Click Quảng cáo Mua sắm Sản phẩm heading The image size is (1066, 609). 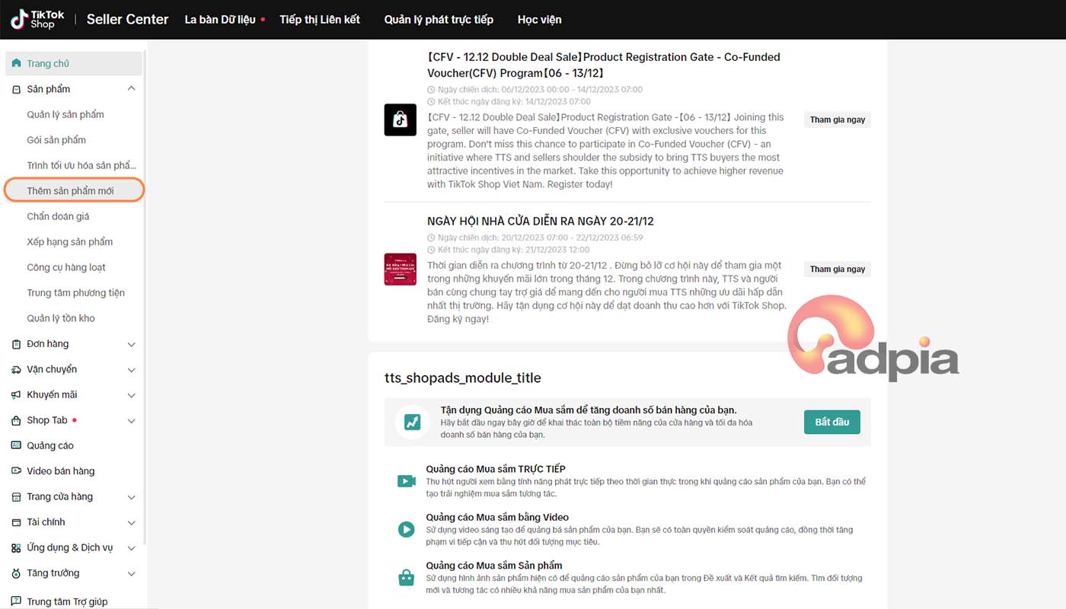pos(494,565)
